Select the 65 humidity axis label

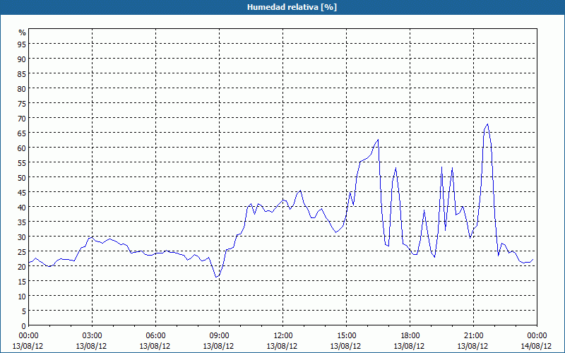coord(22,133)
